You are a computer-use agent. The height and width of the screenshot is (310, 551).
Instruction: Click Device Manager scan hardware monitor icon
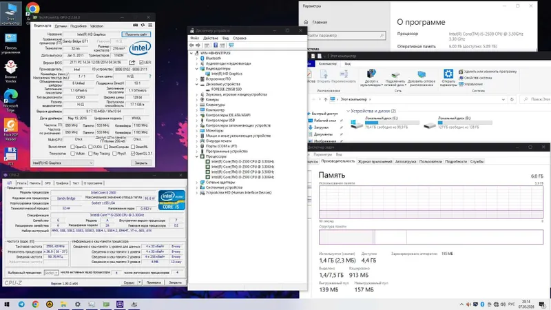point(231,45)
